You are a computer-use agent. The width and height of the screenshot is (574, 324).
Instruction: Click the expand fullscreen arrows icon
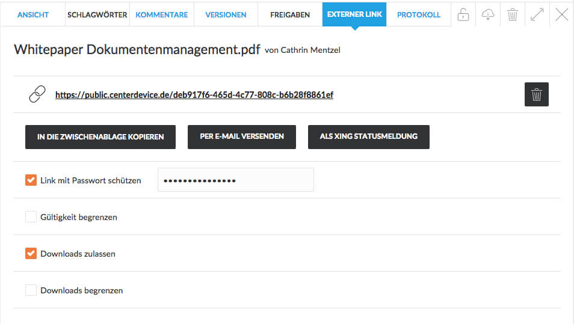tap(537, 15)
